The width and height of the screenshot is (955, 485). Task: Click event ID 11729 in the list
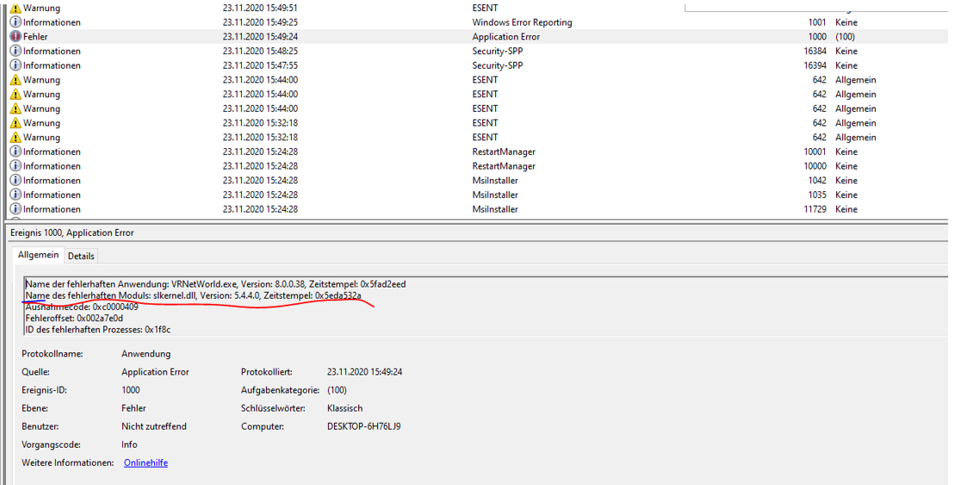point(815,209)
